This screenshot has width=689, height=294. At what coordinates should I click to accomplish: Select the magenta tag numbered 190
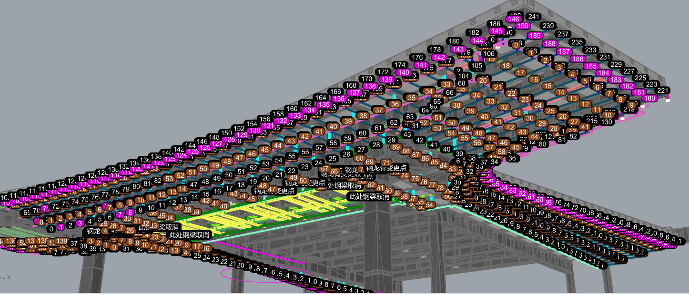pos(523,26)
